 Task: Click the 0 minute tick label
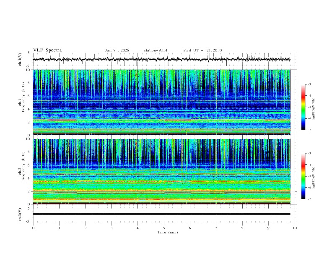(x=34, y=228)
